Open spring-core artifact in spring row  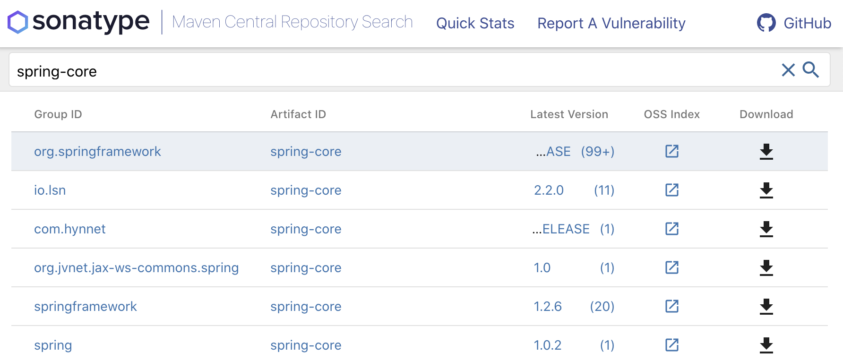306,345
